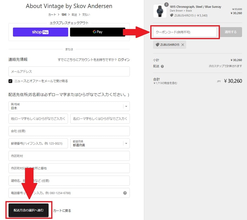Screen dimensions: 247x220
Task: Click 配送方法の選択へ進む button
Action: (x=29, y=210)
